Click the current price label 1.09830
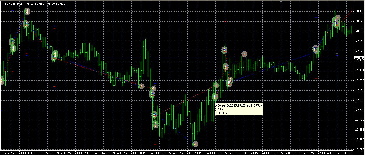The height and width of the screenshot is (155, 365). click(x=359, y=58)
